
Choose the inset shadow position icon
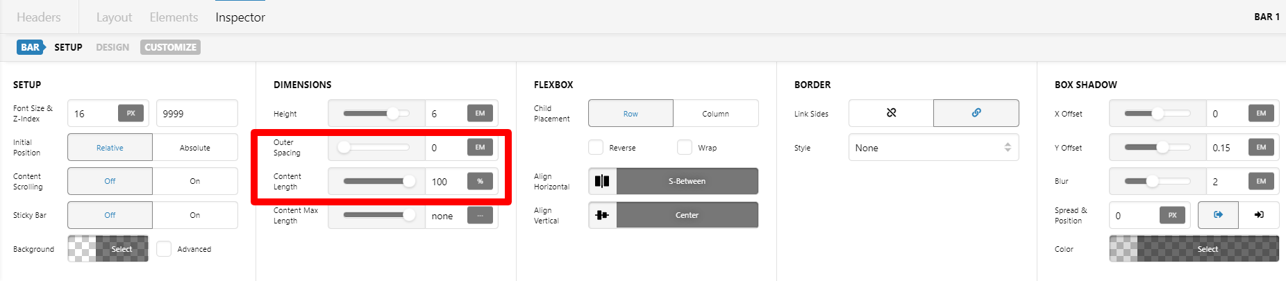click(x=1259, y=215)
